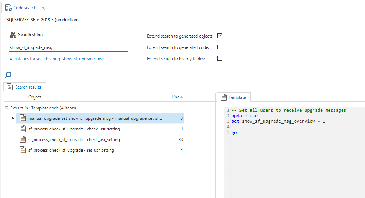Enable Extend search to generated code
The width and height of the screenshot is (365, 198).
click(x=219, y=47)
